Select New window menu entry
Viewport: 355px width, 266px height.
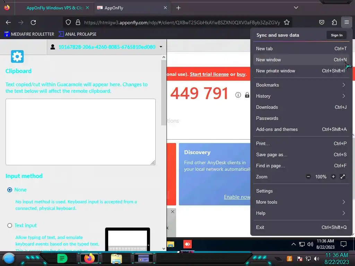pos(301,60)
